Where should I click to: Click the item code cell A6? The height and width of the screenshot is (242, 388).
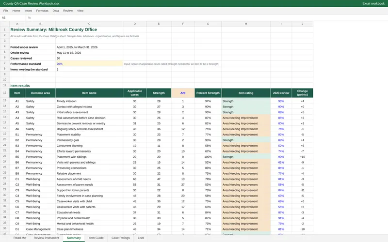coord(17,129)
